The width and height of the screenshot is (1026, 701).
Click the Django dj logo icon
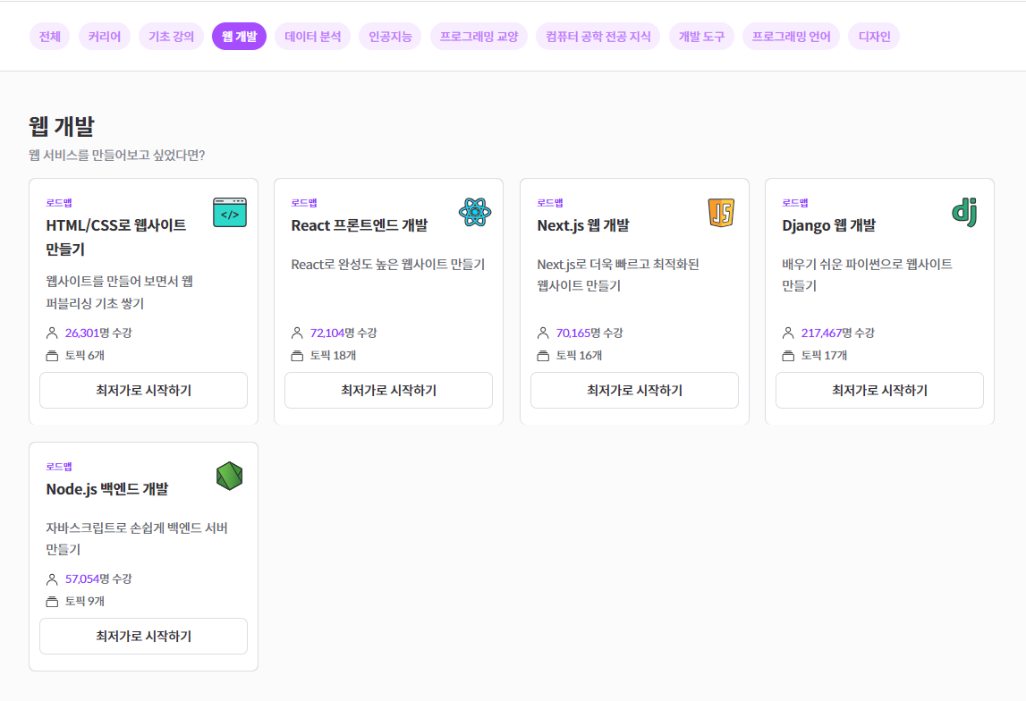tap(964, 213)
